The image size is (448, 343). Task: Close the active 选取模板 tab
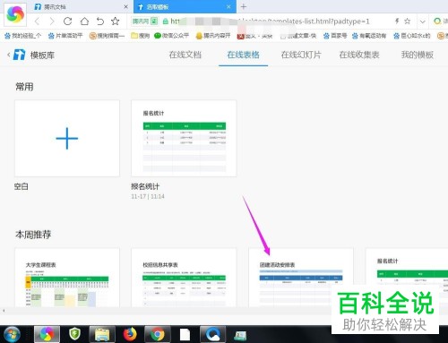(x=228, y=6)
